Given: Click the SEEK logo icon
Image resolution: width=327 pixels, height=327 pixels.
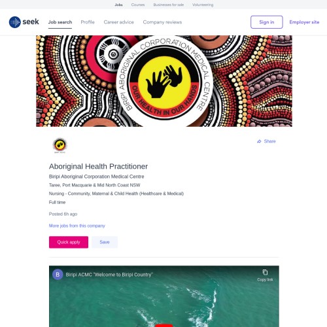Looking at the screenshot, I should pos(15,22).
